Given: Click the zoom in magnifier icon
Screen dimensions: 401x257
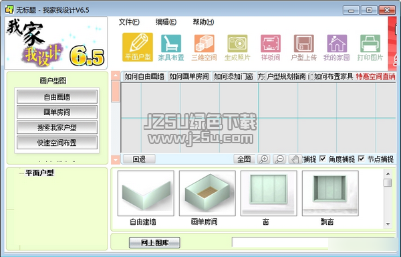Looking at the screenshot, I should tap(264, 159).
